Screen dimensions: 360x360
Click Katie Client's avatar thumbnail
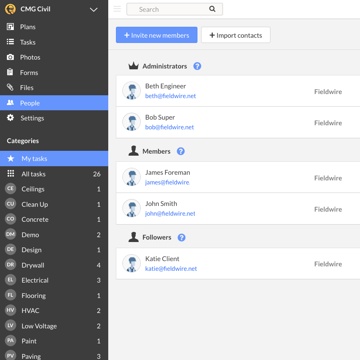pos(131,264)
